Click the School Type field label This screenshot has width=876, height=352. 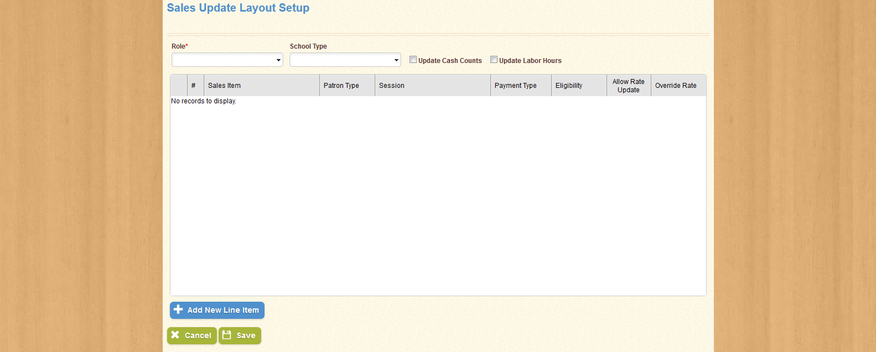point(308,46)
